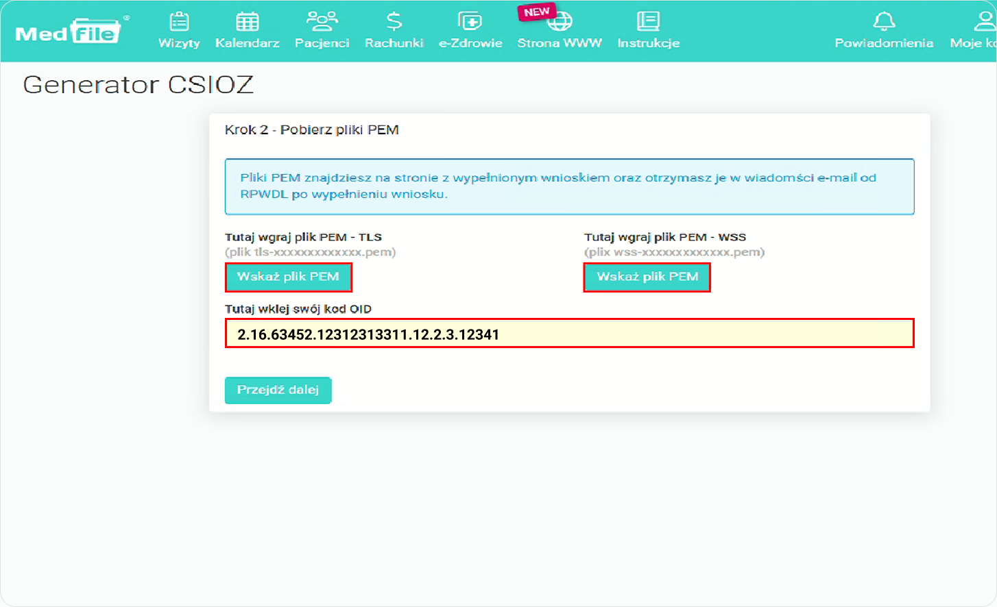
Task: Choose the TLS file with Wskaż plik PEM
Action: tap(288, 277)
